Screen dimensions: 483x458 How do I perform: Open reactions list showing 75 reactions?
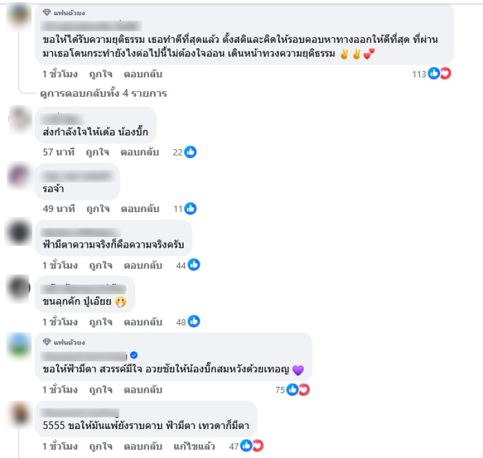click(x=292, y=390)
